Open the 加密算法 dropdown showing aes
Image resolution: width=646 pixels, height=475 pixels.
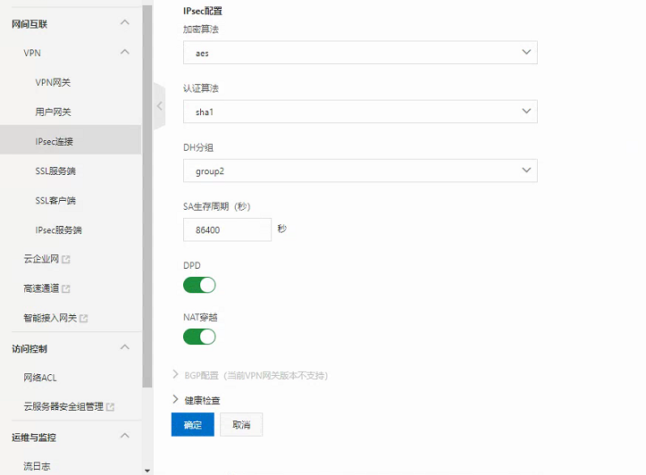pos(360,53)
